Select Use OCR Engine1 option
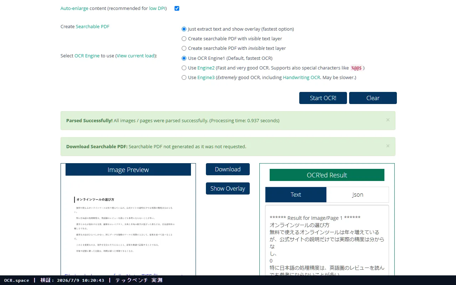This screenshot has width=456, height=285. [184, 58]
